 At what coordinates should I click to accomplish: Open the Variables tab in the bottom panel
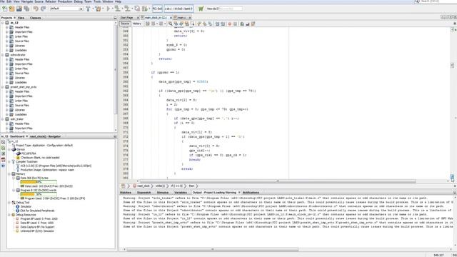click(181, 193)
